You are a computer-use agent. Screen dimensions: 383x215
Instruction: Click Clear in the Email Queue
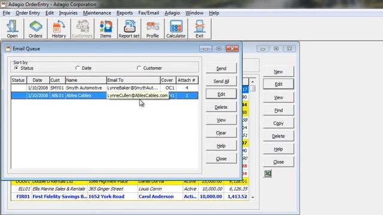coord(221,133)
